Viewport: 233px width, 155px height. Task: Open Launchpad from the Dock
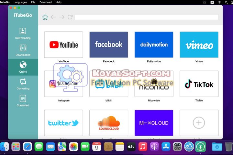pyautogui.click(x=16, y=147)
